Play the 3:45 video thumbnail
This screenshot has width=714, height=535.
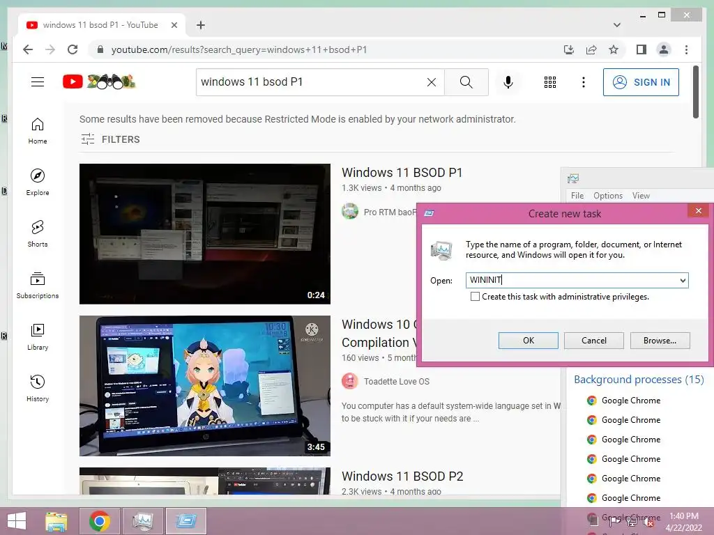point(205,386)
